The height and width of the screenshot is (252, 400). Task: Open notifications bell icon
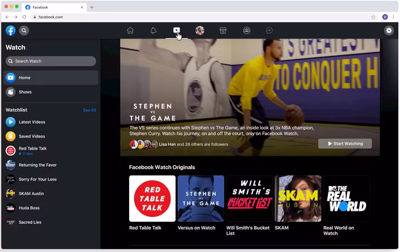click(x=153, y=31)
